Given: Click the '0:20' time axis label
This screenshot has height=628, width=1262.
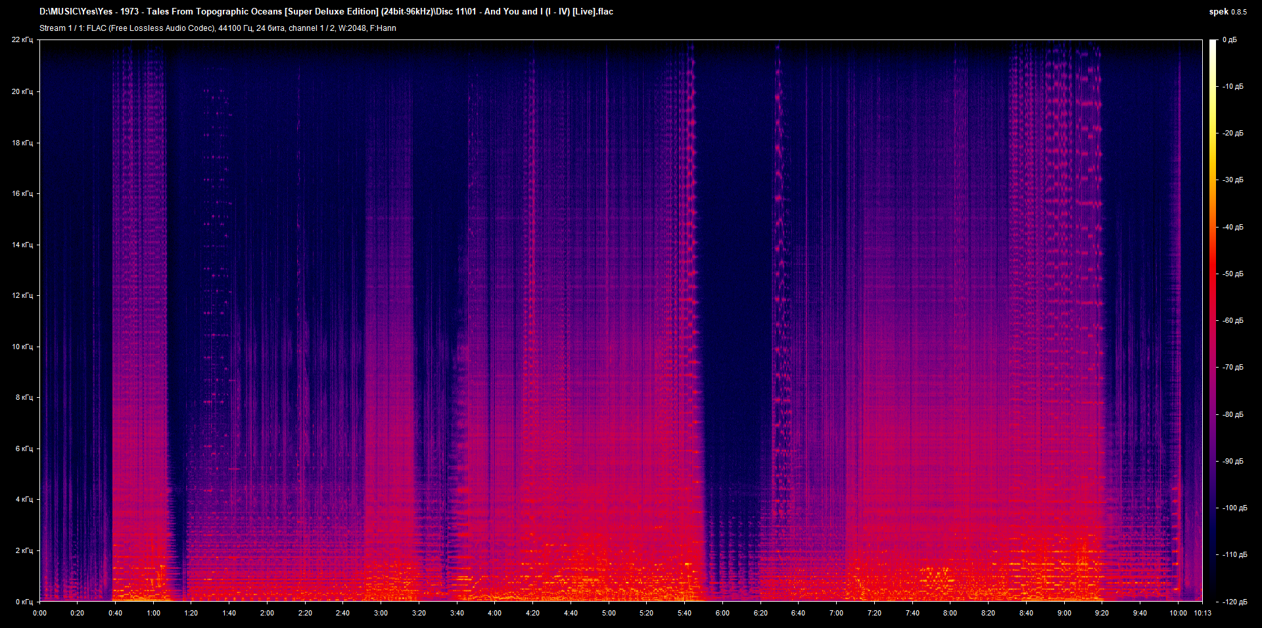Looking at the screenshot, I should click(x=78, y=613).
